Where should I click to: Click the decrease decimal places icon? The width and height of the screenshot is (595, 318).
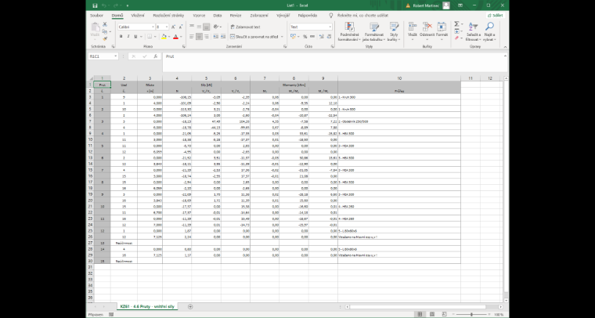329,37
